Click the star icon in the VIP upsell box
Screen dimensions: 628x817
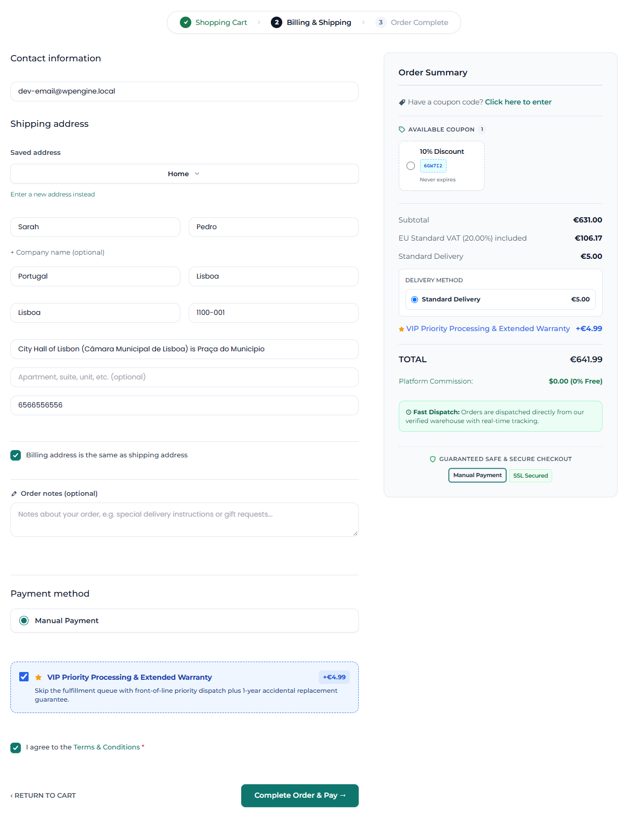pyautogui.click(x=38, y=677)
